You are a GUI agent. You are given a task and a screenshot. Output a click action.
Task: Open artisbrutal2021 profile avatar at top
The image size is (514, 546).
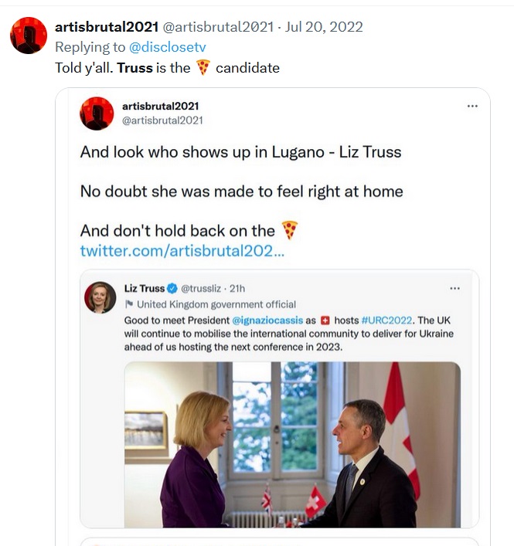point(29,36)
